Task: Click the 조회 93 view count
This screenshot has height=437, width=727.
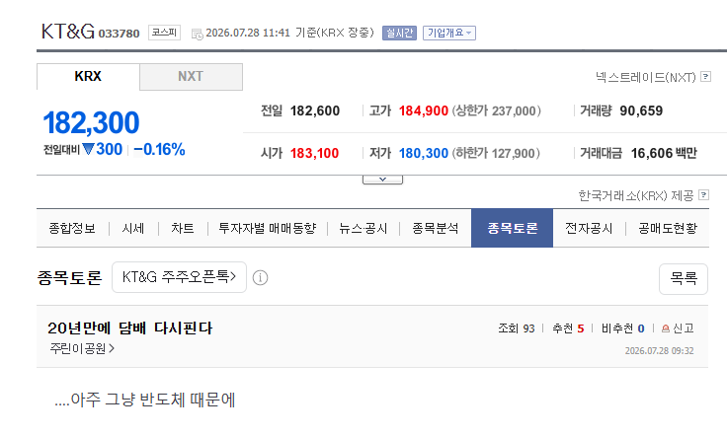Action: [x=516, y=328]
